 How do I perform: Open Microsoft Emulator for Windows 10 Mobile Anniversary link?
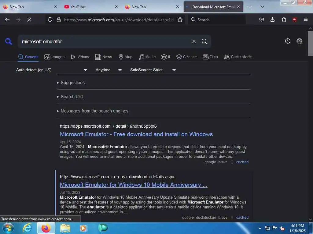coord(134,185)
